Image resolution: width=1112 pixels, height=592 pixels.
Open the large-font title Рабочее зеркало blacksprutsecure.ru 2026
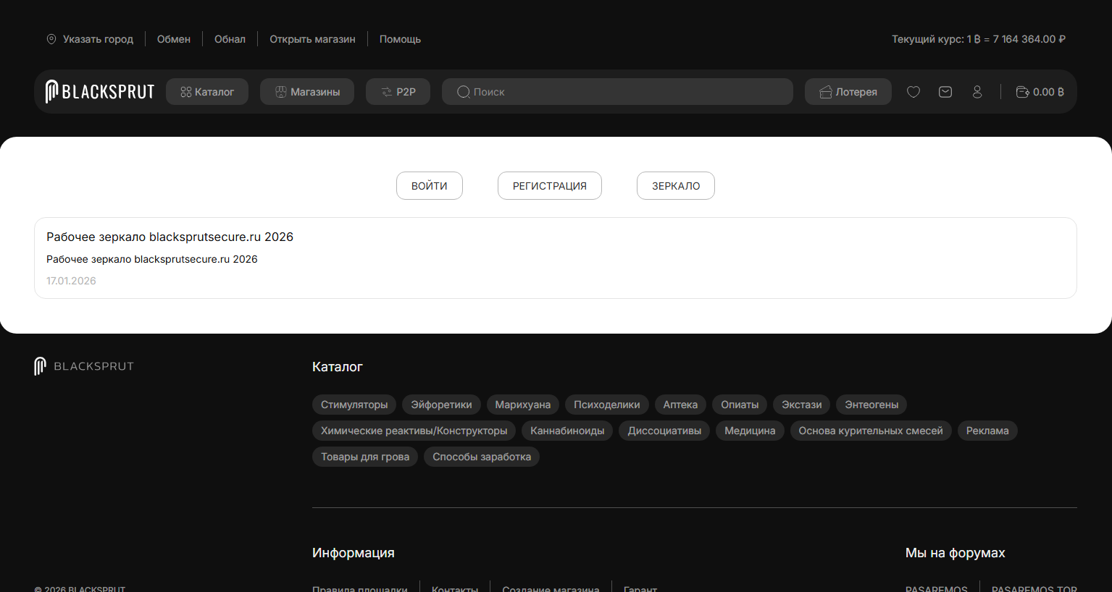[x=170, y=237]
